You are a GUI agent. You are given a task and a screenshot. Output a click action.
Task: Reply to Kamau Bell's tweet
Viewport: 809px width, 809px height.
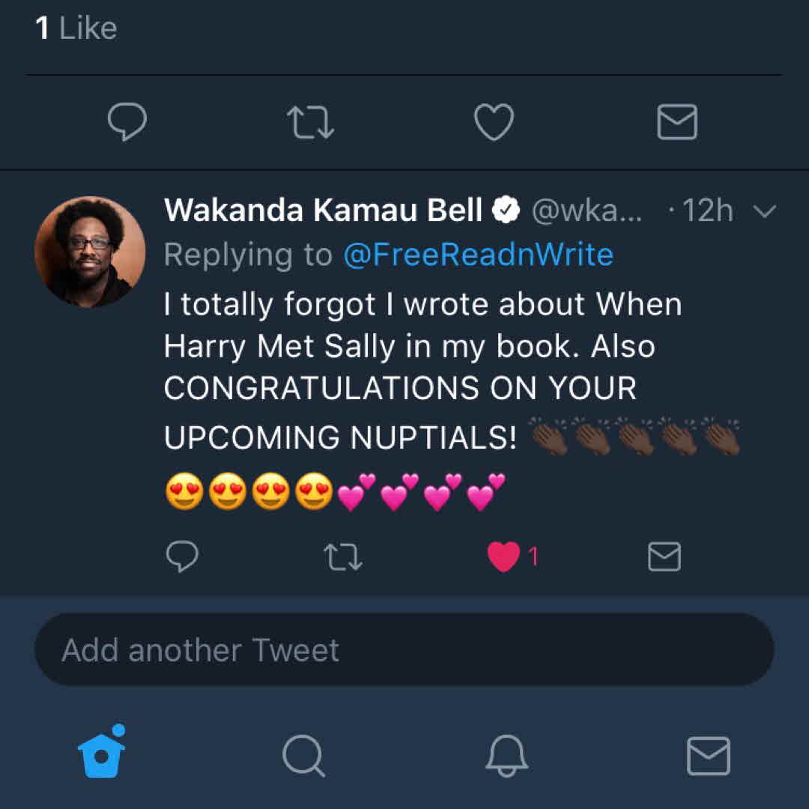[181, 557]
